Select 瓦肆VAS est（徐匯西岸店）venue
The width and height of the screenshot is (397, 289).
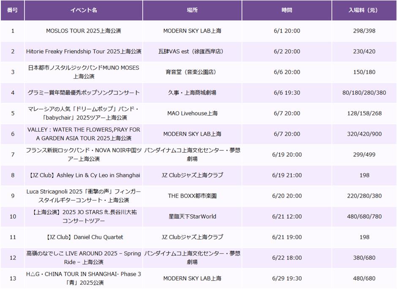click(x=192, y=52)
